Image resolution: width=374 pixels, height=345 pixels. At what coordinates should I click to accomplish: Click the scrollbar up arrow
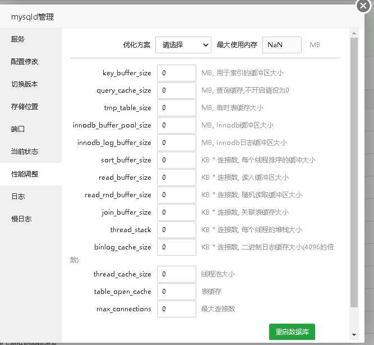pyautogui.click(x=354, y=33)
